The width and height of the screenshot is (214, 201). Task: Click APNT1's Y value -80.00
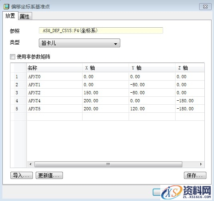tap(152, 85)
